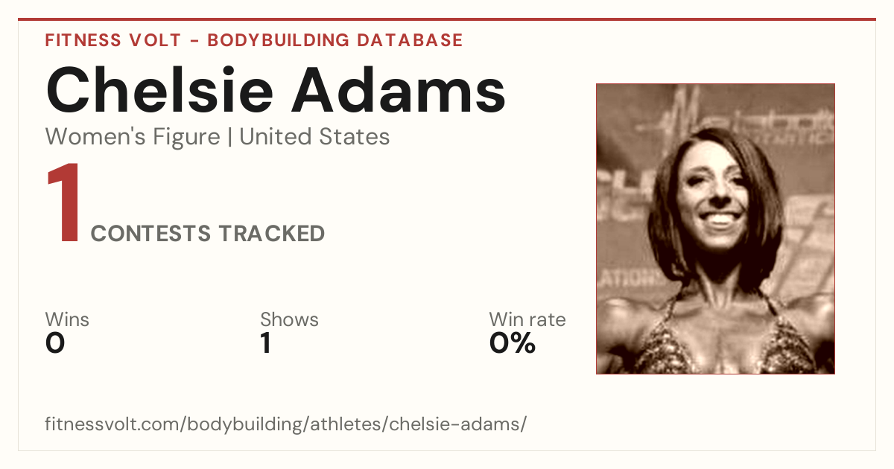Screen dimensions: 894x469
Task: Click the red top border line of card
Action: pos(447,19)
